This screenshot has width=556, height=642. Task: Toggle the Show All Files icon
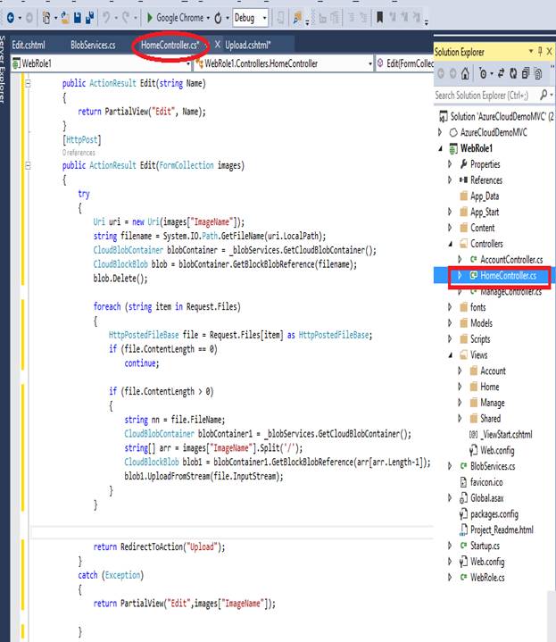tap(538, 74)
